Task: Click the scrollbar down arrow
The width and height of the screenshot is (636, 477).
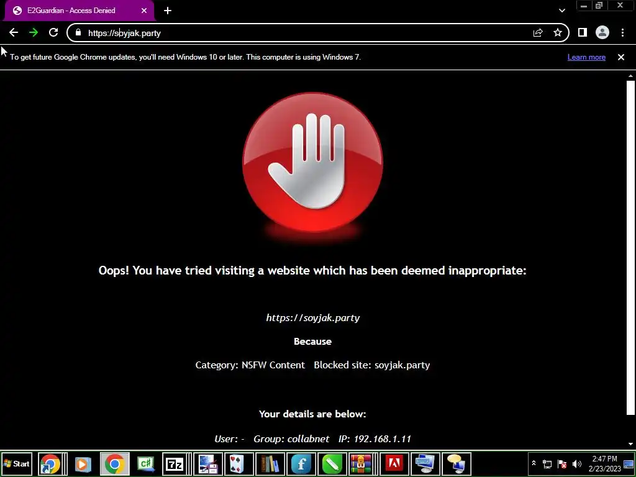Action: [630, 444]
